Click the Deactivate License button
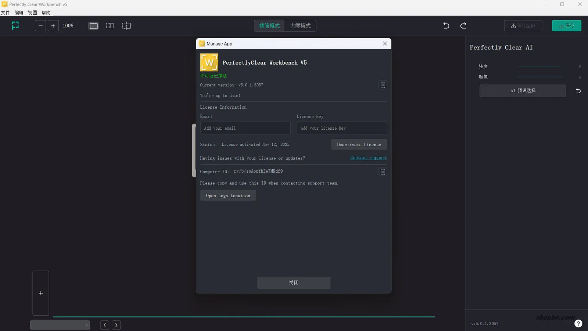 tap(359, 144)
